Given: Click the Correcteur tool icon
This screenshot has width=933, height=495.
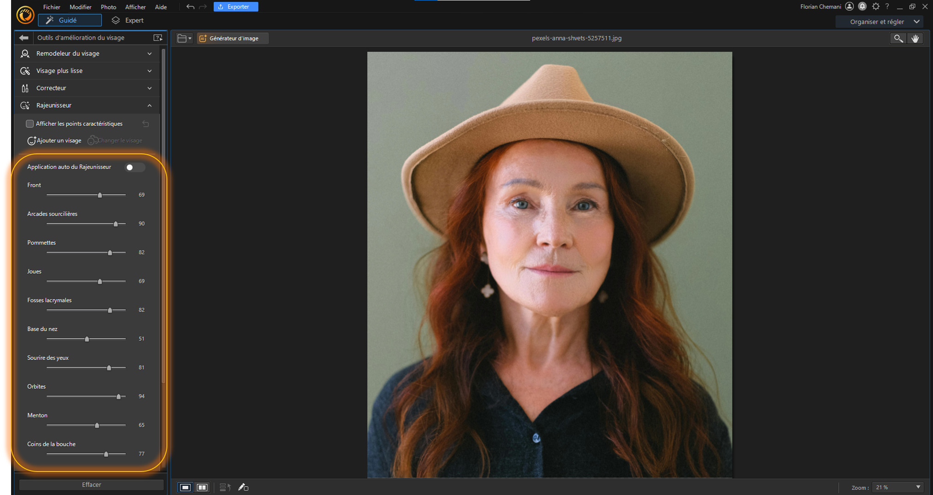Looking at the screenshot, I should click(25, 88).
